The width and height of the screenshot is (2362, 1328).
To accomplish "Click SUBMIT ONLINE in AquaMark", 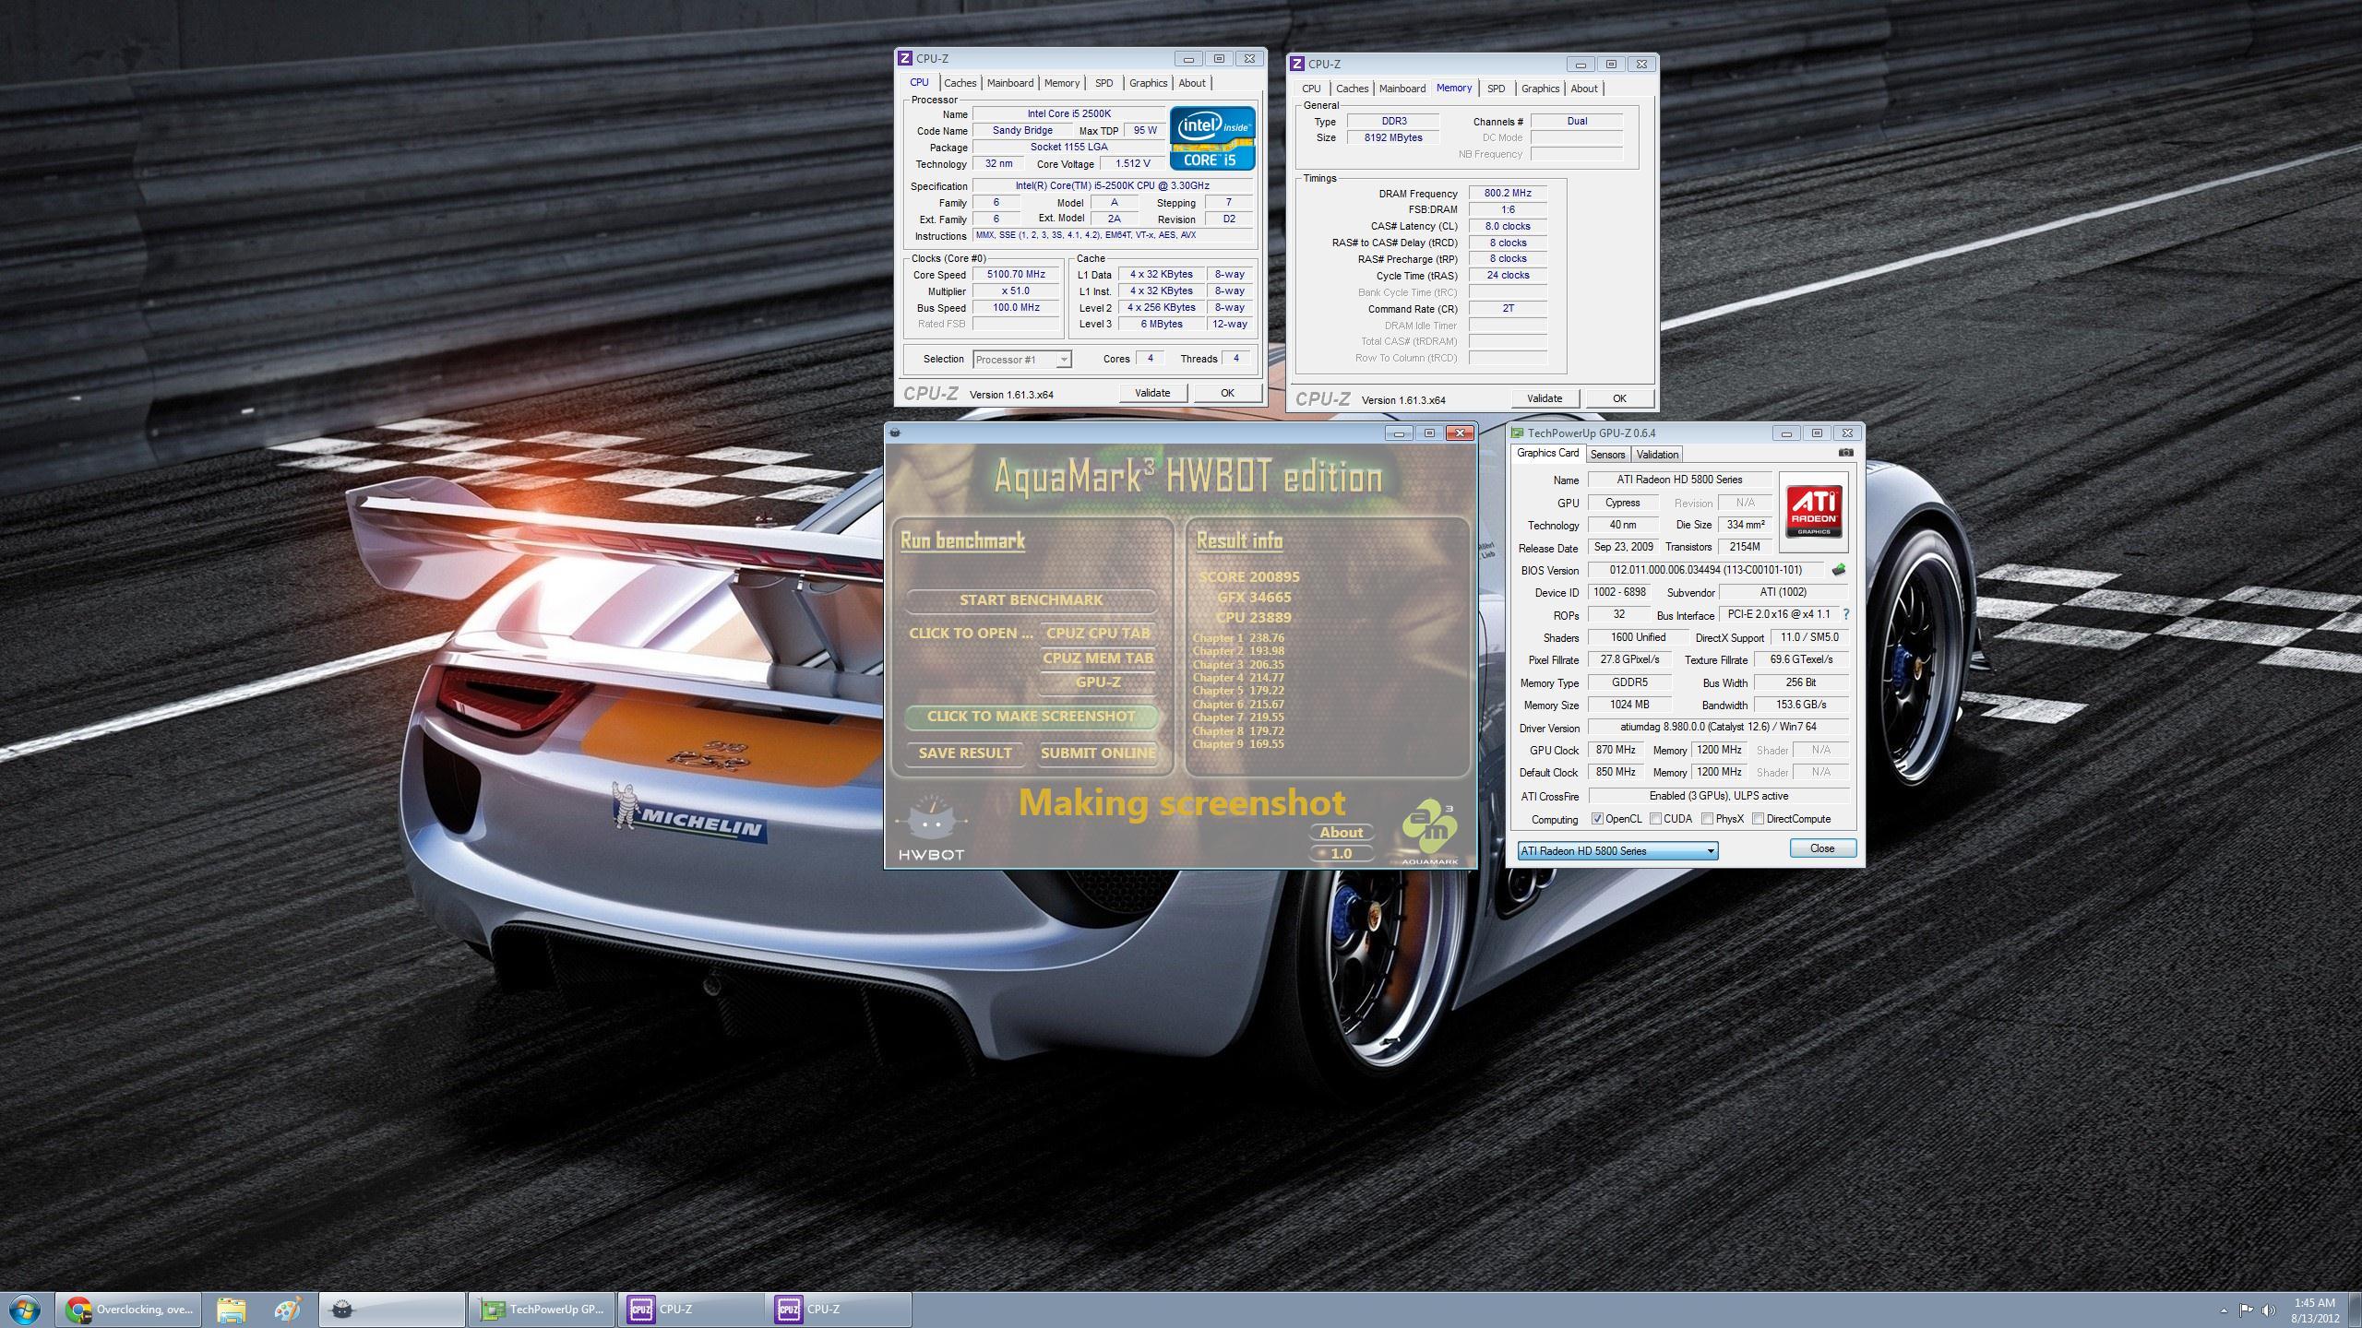I will point(1098,753).
